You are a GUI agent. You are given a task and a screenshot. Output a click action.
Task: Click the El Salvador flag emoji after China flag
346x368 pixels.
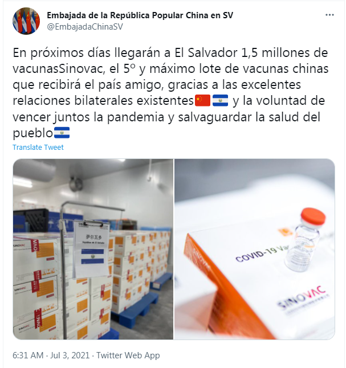click(221, 101)
